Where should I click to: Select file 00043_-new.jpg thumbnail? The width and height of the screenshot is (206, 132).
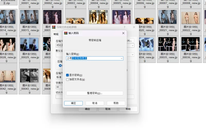point(30,76)
